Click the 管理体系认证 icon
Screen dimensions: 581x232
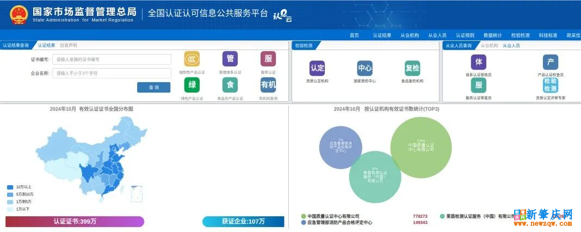click(x=230, y=59)
